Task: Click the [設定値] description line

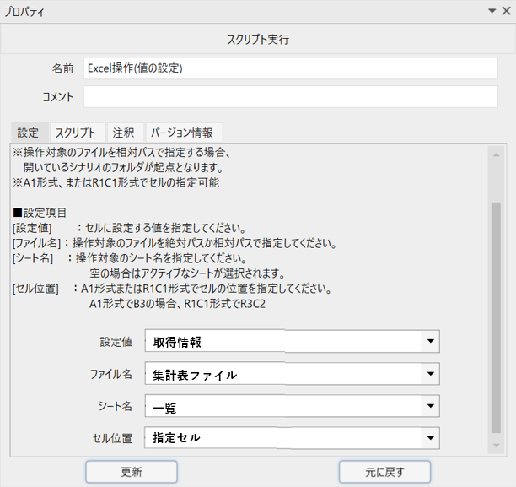Action: point(129,228)
